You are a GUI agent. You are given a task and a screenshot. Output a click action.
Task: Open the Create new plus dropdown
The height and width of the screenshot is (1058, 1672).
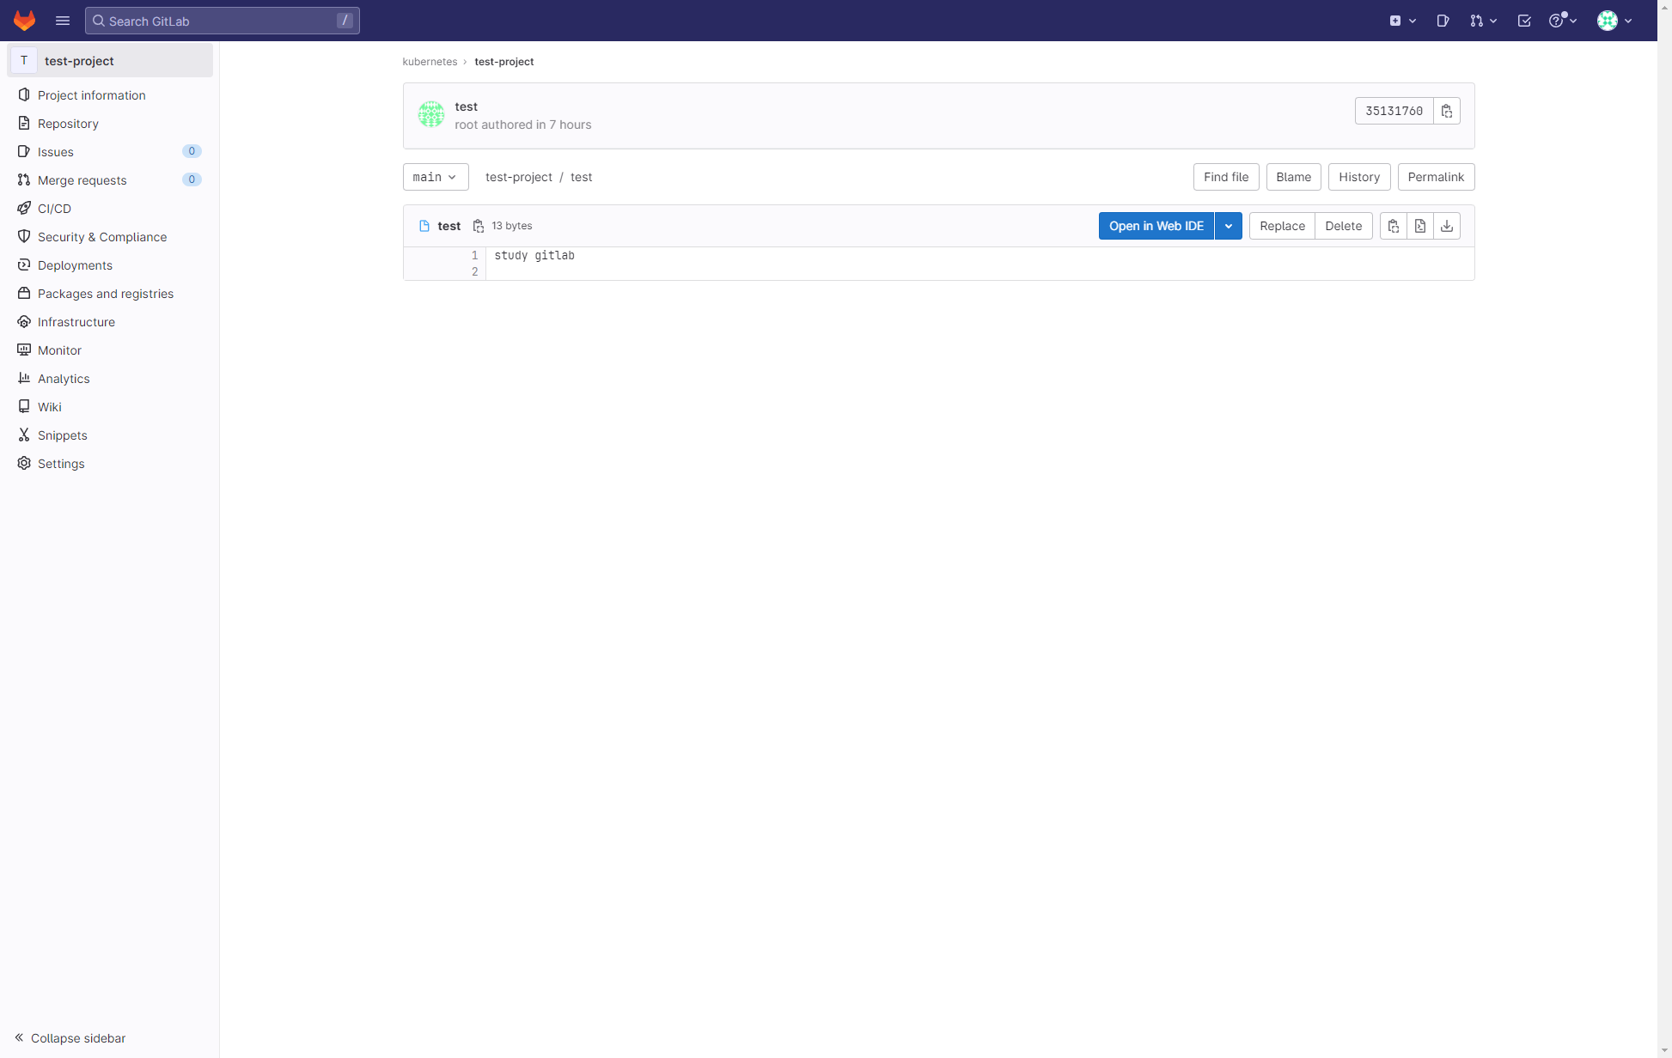coord(1403,21)
